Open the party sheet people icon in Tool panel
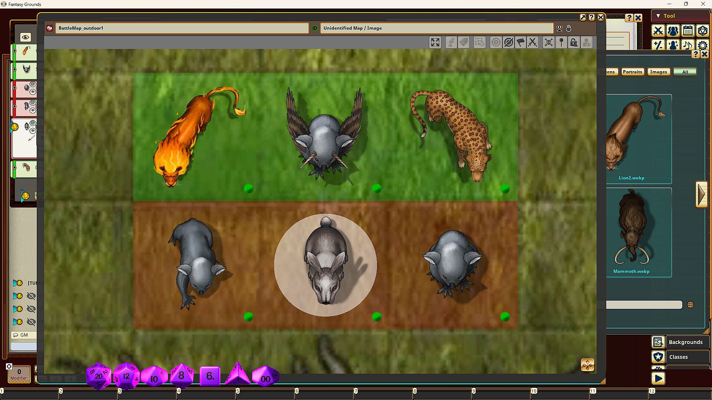Image resolution: width=712 pixels, height=400 pixels. pos(673,31)
